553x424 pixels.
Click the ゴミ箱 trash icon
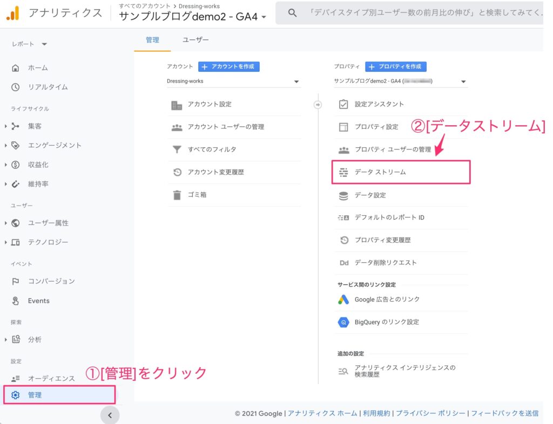(x=177, y=195)
